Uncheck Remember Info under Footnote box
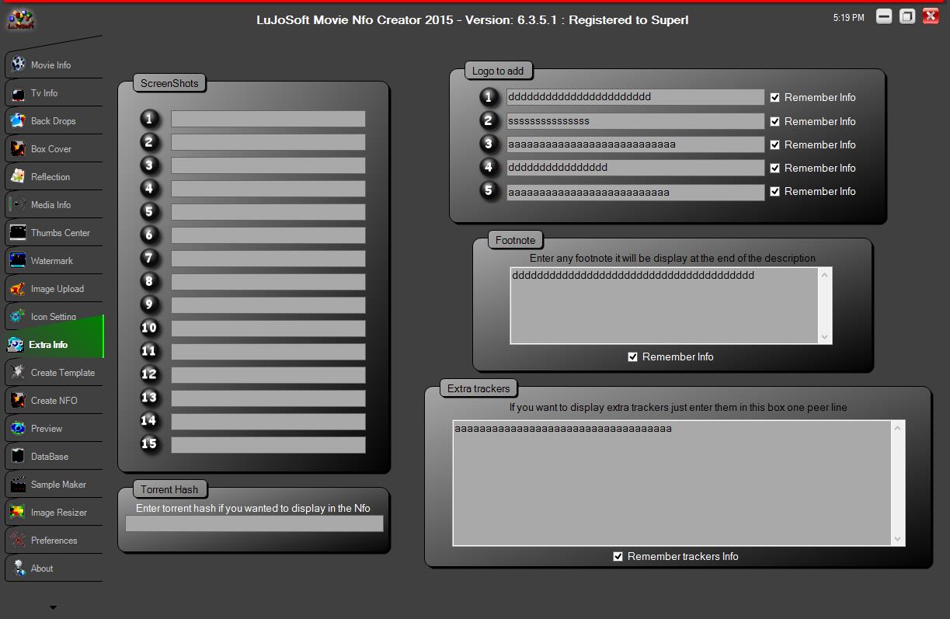The width and height of the screenshot is (950, 619). click(633, 356)
